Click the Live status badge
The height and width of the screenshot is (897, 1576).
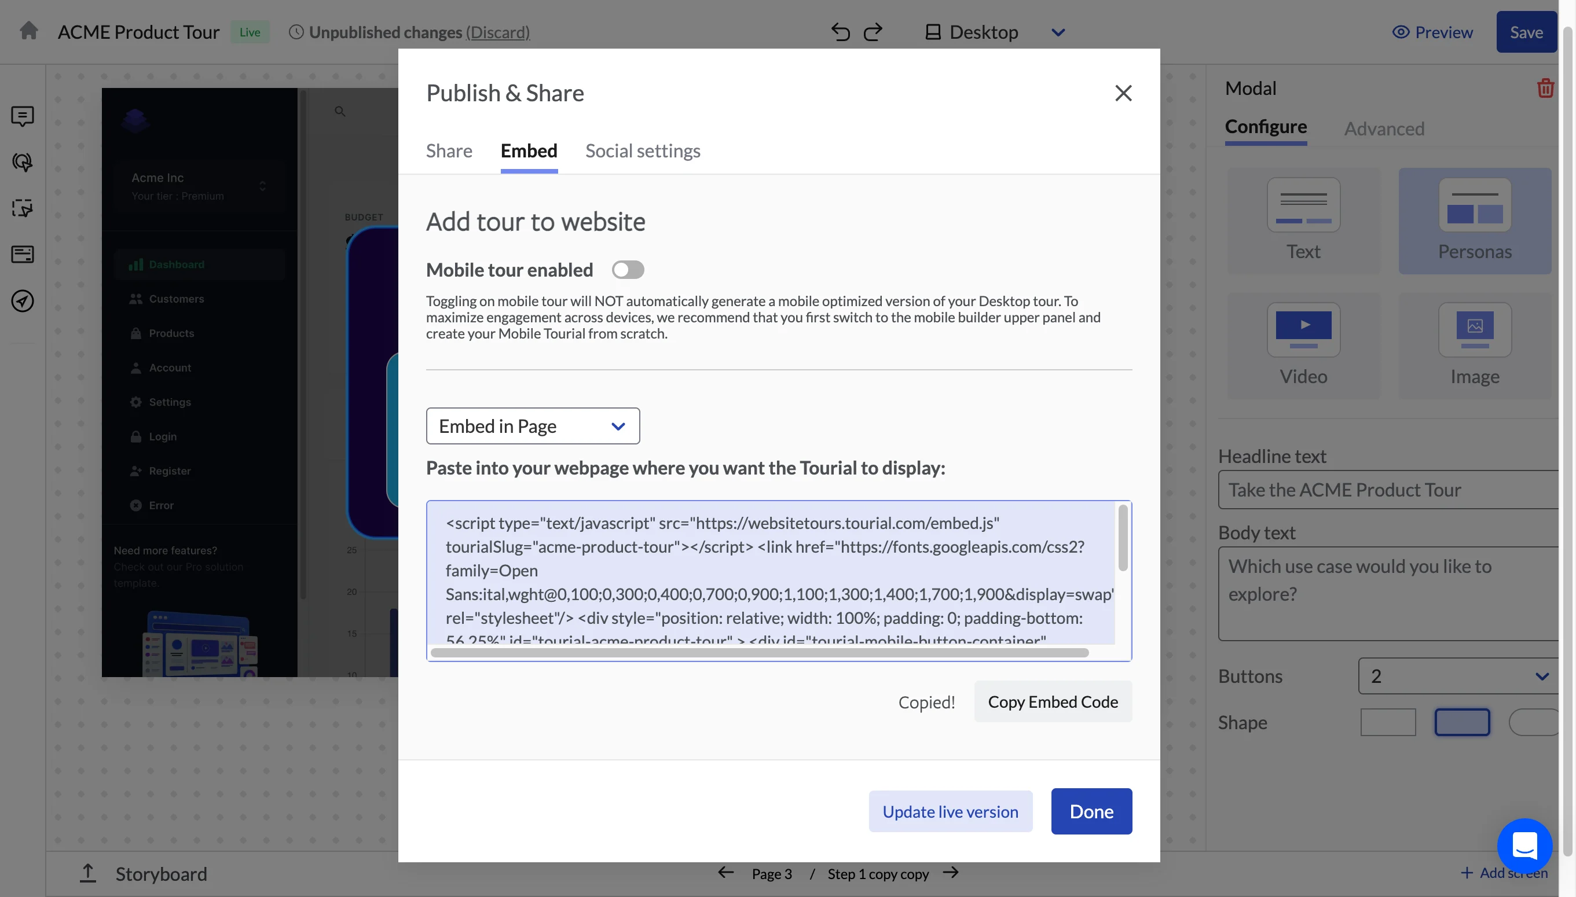pyautogui.click(x=250, y=32)
